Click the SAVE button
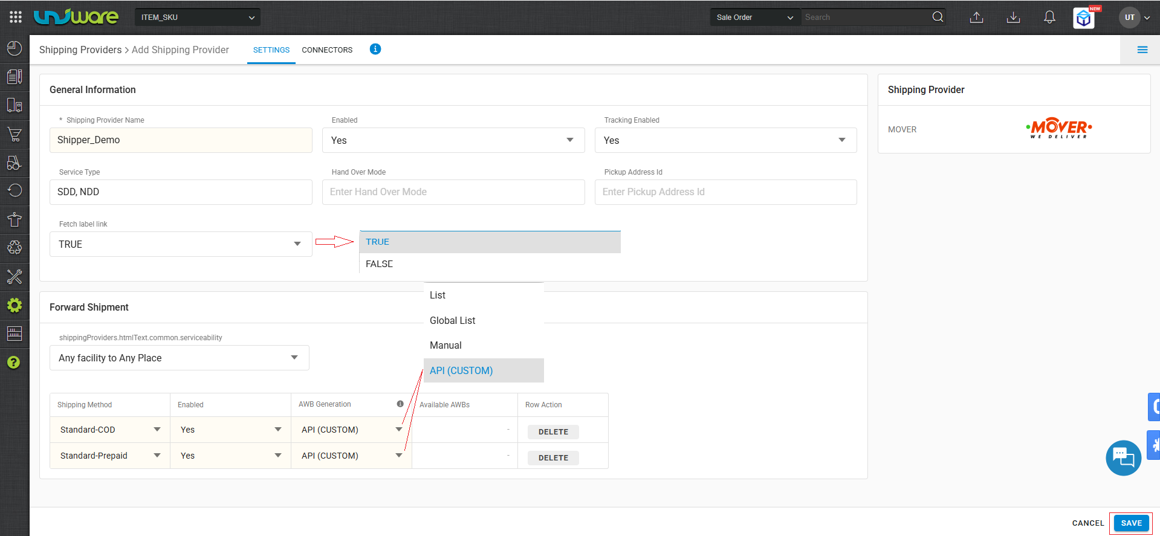The height and width of the screenshot is (536, 1160). point(1132,523)
